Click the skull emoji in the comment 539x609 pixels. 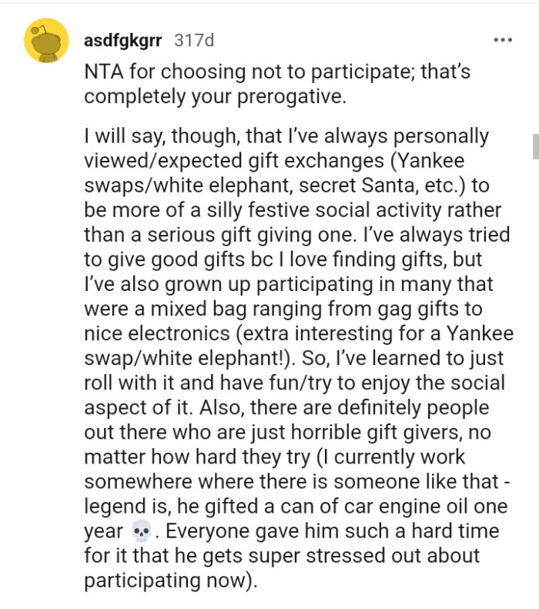tap(140, 532)
